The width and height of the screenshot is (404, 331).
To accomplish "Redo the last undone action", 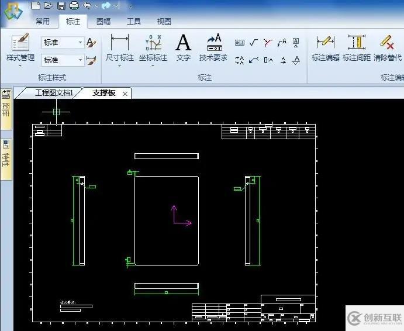I will coord(106,5).
